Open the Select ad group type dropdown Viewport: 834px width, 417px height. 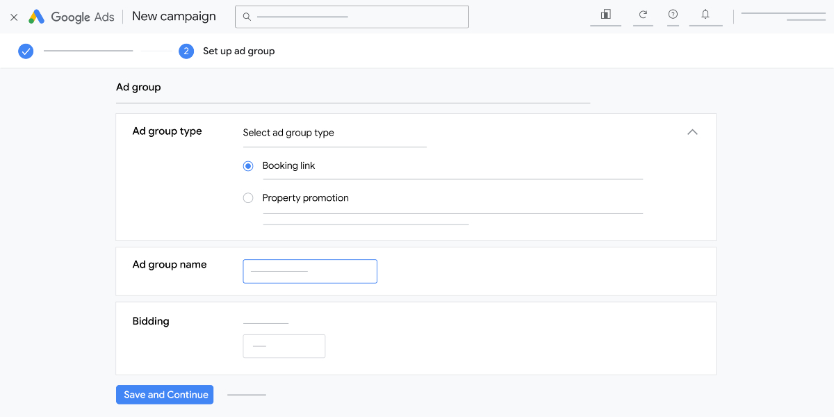point(334,133)
